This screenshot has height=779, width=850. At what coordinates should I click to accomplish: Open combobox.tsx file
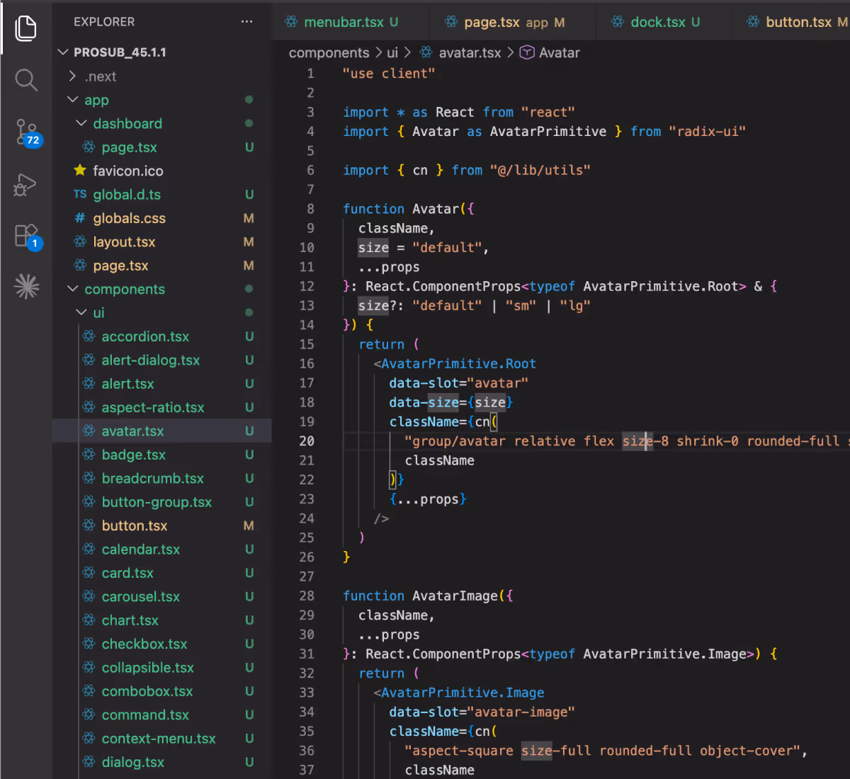pos(162,691)
